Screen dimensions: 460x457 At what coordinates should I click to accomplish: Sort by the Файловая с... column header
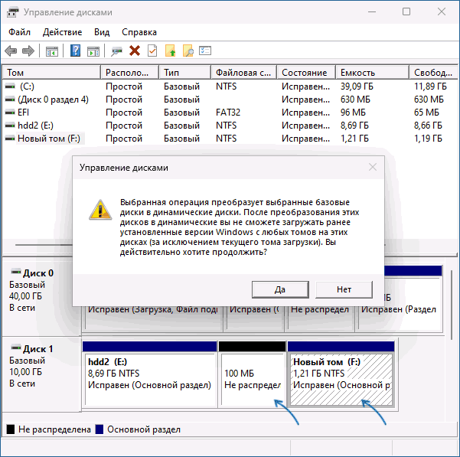(x=244, y=73)
